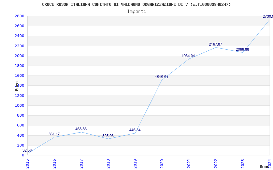Click x-axis year 2019
273x170 pixels.
pos(135,164)
